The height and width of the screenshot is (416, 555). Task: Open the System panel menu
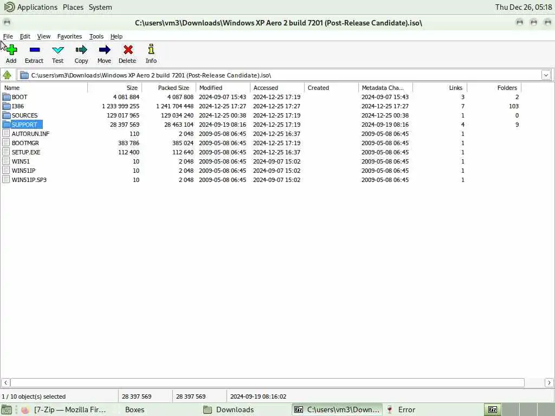tap(100, 7)
